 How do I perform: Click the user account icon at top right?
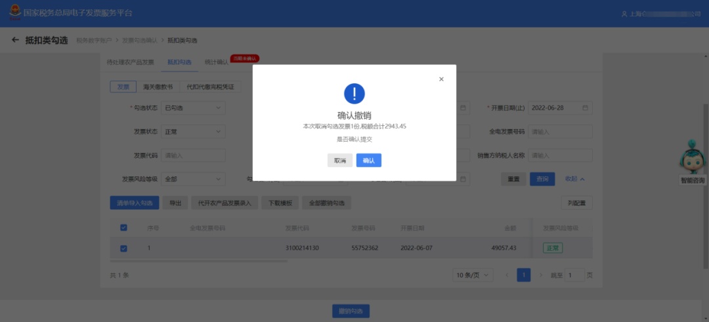(624, 14)
